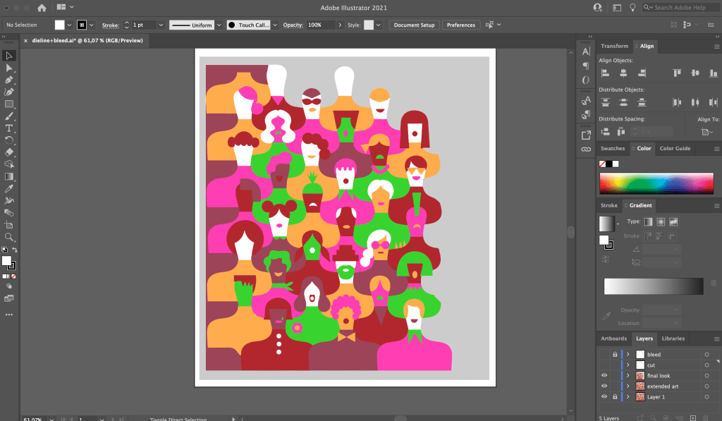This screenshot has width=722, height=421.
Task: Select the Direct Selection tool
Action: 9,68
